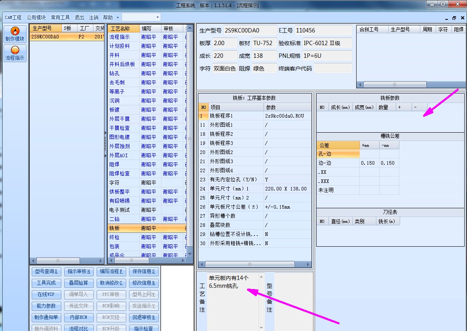Select the 包装 process row

[x=147, y=246]
